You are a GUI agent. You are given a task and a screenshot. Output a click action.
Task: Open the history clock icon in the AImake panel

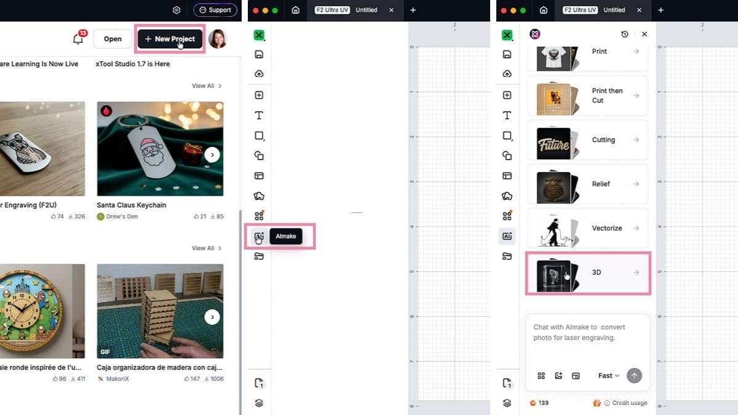pyautogui.click(x=625, y=34)
